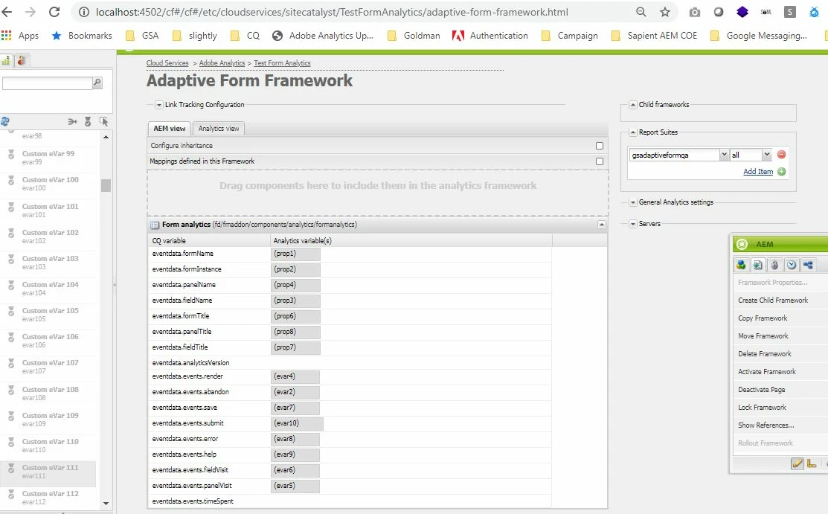Choose Activate Framework in sidekick
The width and height of the screenshot is (828, 514).
767,372
